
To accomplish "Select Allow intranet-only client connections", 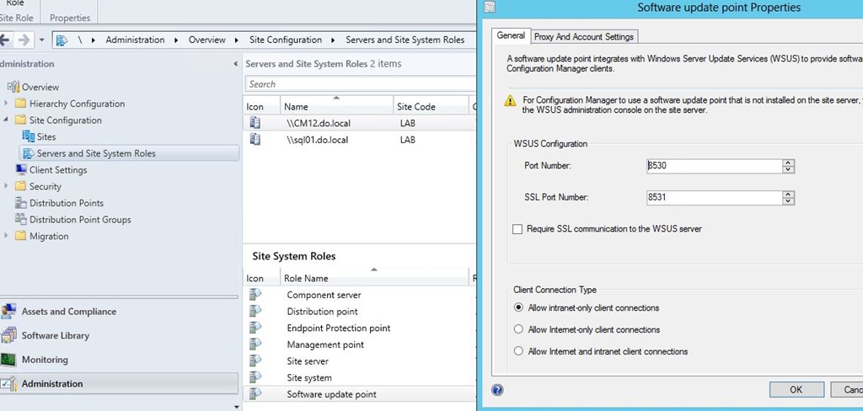I will (x=518, y=307).
